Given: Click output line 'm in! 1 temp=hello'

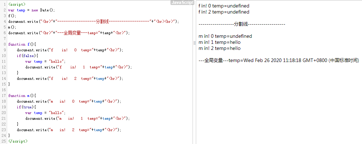Looking at the screenshot, I should pyautogui.click(x=219, y=42).
